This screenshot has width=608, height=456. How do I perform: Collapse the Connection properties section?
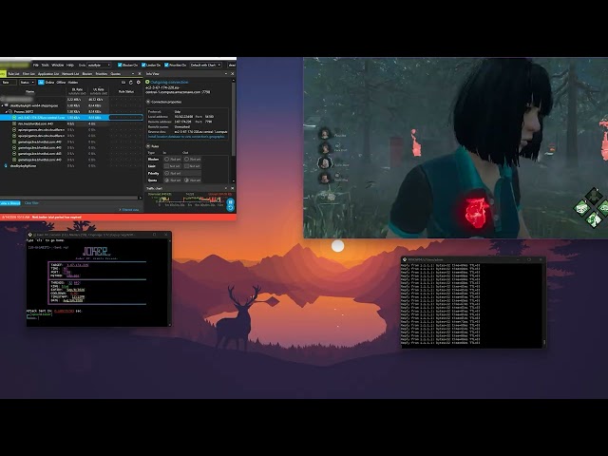148,102
